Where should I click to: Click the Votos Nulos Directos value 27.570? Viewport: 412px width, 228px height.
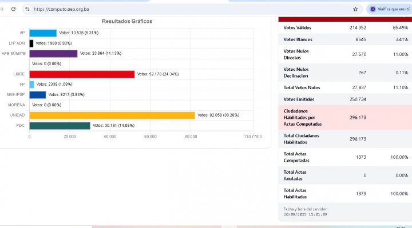pos(359,55)
